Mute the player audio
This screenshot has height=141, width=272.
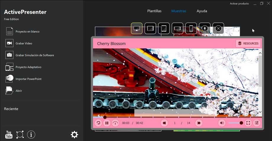click(222, 123)
